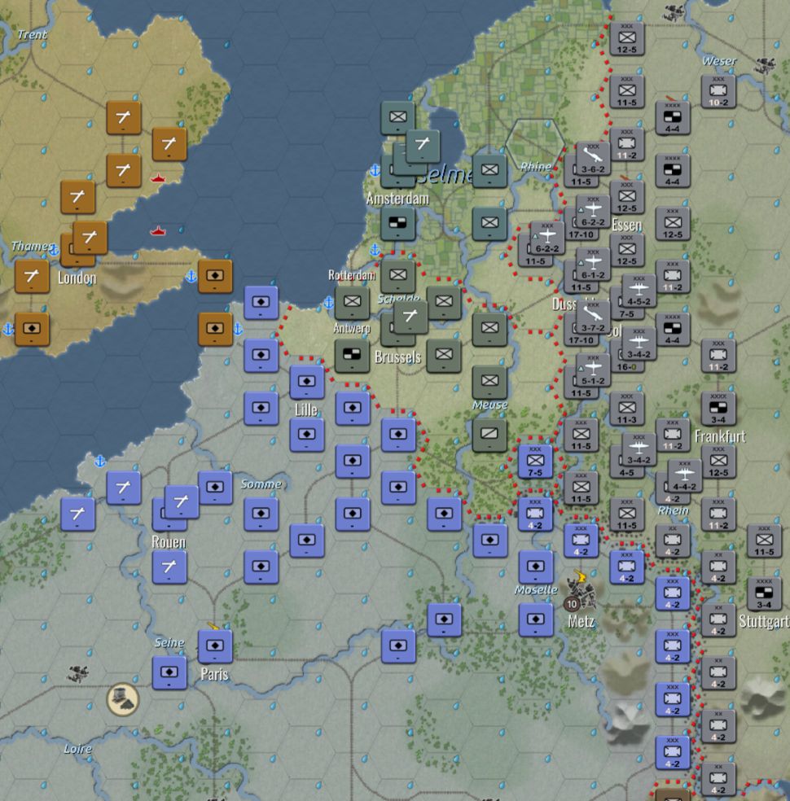Click the yellow lightning icon above Paris unit

click(x=213, y=626)
